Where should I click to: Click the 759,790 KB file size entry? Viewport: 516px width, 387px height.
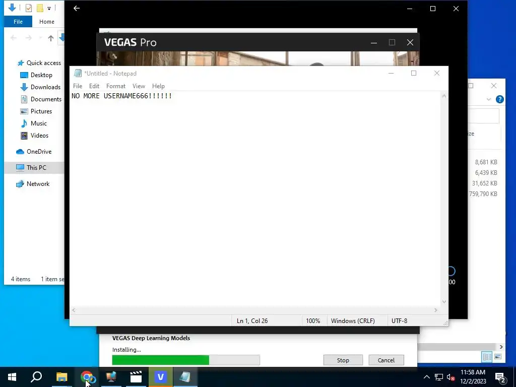[483, 194]
